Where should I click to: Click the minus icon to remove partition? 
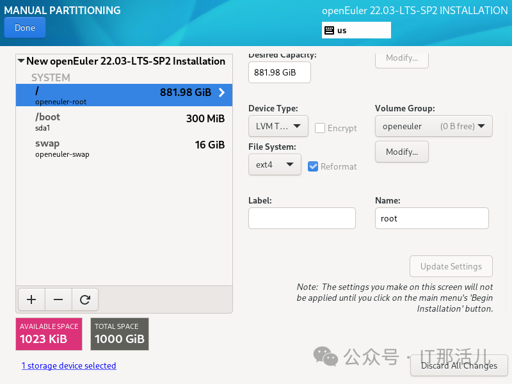pos(58,299)
